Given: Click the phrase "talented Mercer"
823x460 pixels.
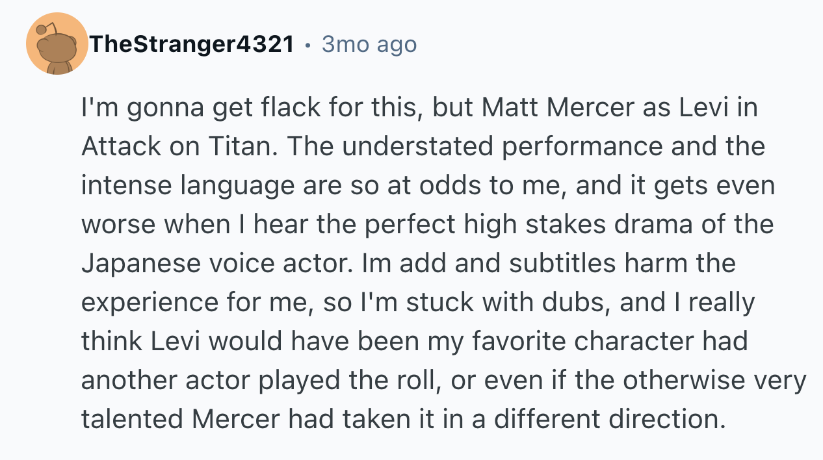Looking at the screenshot, I should tap(181, 420).
